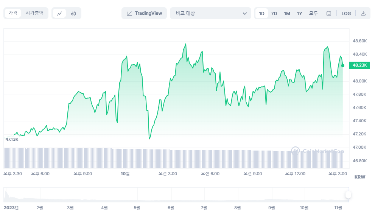Select the 시가총액 (market cap) tab
Image resolution: width=375 pixels, height=216 pixels.
(34, 13)
